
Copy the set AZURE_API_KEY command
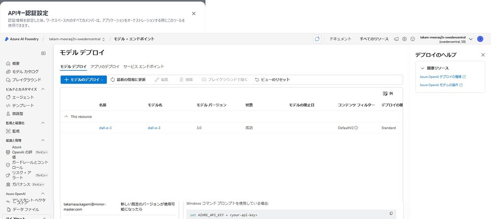click(x=391, y=213)
